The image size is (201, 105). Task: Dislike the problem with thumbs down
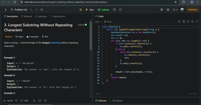coord(16,100)
